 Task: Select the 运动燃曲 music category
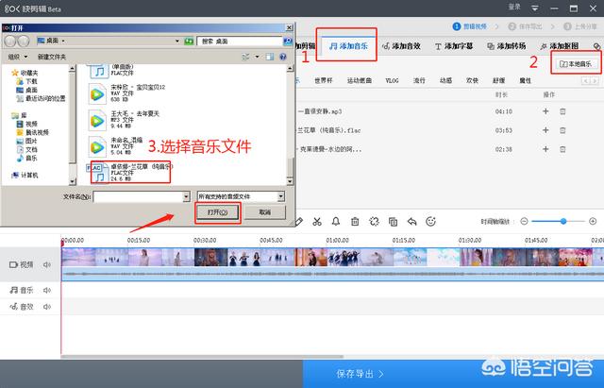coord(360,80)
